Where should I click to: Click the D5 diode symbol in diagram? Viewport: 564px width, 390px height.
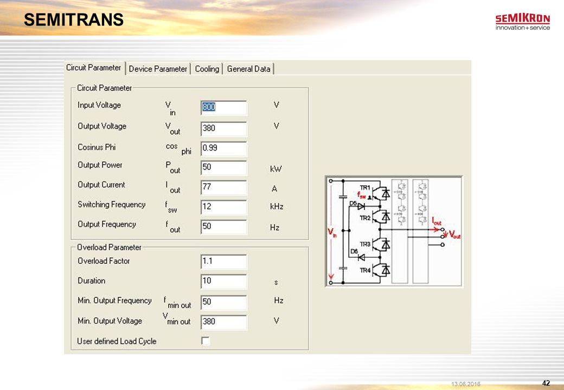pyautogui.click(x=361, y=206)
